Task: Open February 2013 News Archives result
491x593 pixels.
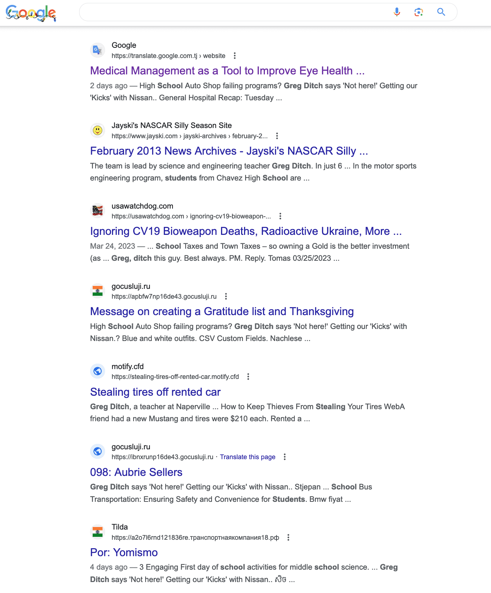Action: pyautogui.click(x=229, y=151)
